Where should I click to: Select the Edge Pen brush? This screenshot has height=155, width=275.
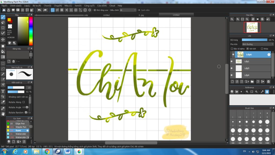pyautogui.click(x=18, y=124)
